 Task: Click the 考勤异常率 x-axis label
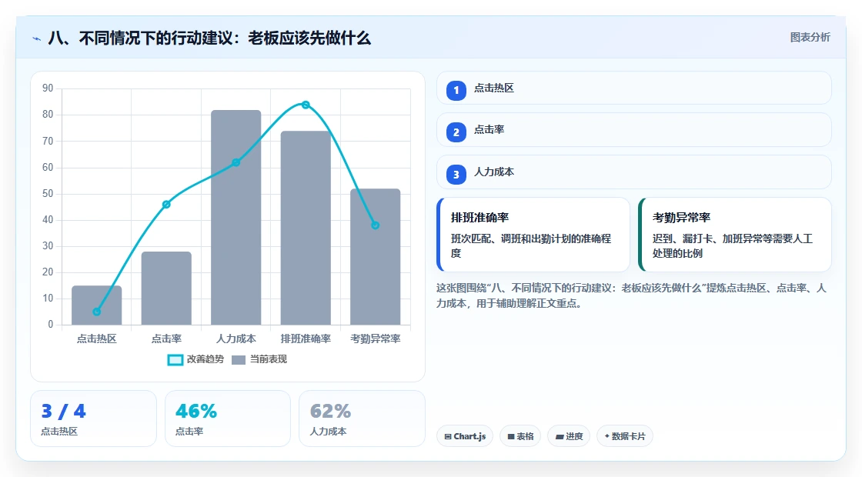click(x=376, y=339)
